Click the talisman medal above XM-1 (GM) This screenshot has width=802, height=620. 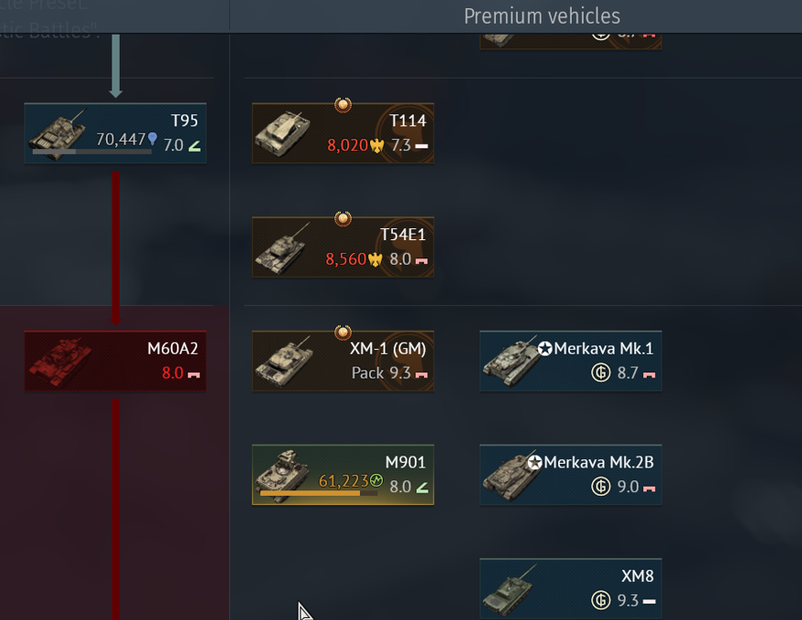343,332
